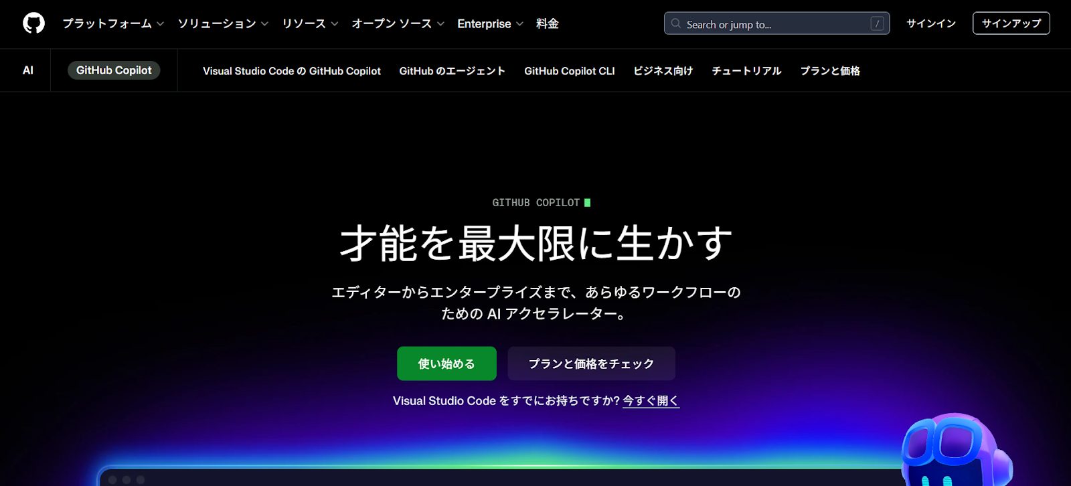The height and width of the screenshot is (486, 1071).
Task: Click the slash shortcut key icon
Action: [x=877, y=23]
